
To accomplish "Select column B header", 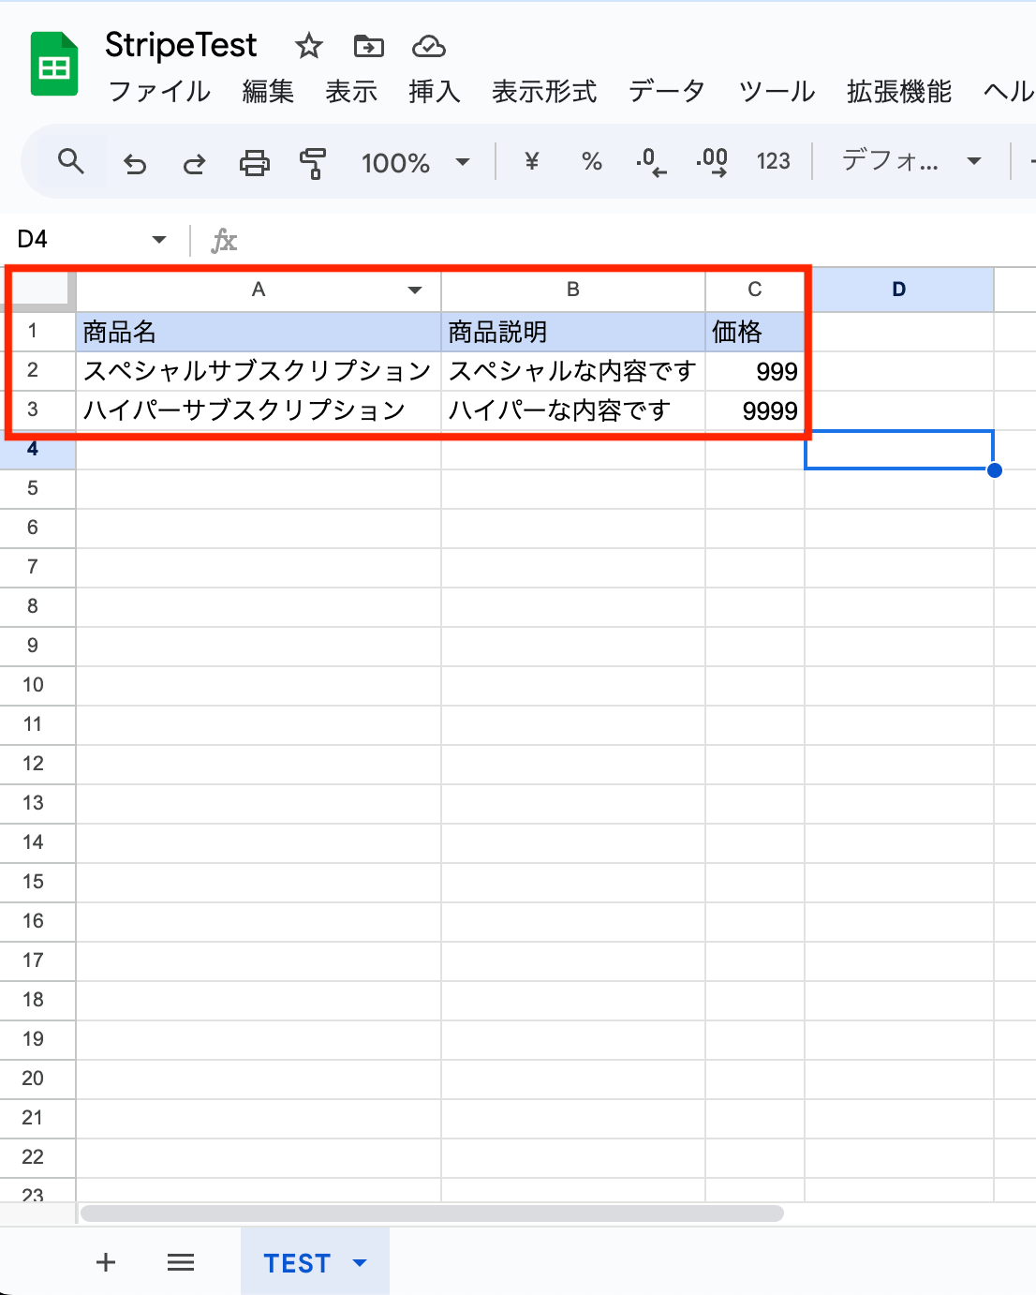I will point(573,290).
